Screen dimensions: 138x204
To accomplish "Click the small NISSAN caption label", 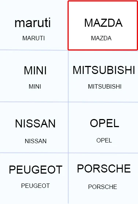I will tap(36, 141).
